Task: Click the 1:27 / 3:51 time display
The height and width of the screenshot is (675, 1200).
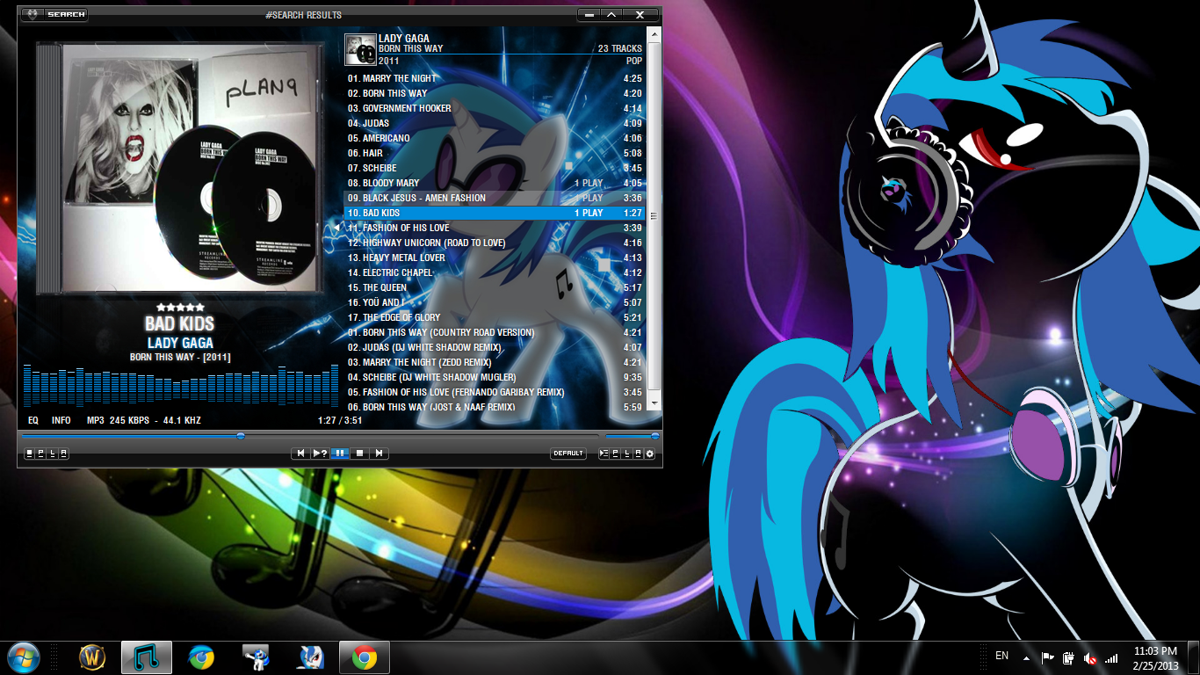Action: pos(340,421)
